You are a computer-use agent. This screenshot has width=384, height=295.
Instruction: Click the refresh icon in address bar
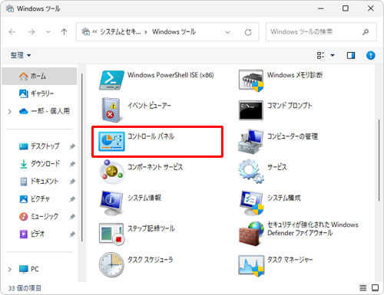(248, 32)
